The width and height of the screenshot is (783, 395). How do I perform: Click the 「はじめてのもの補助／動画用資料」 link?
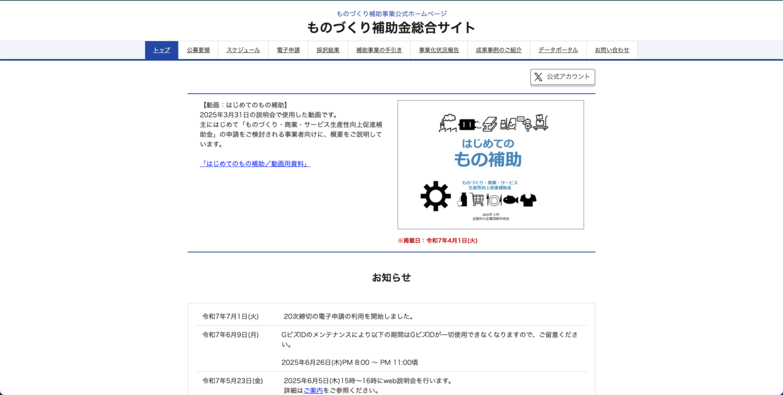(x=256, y=163)
